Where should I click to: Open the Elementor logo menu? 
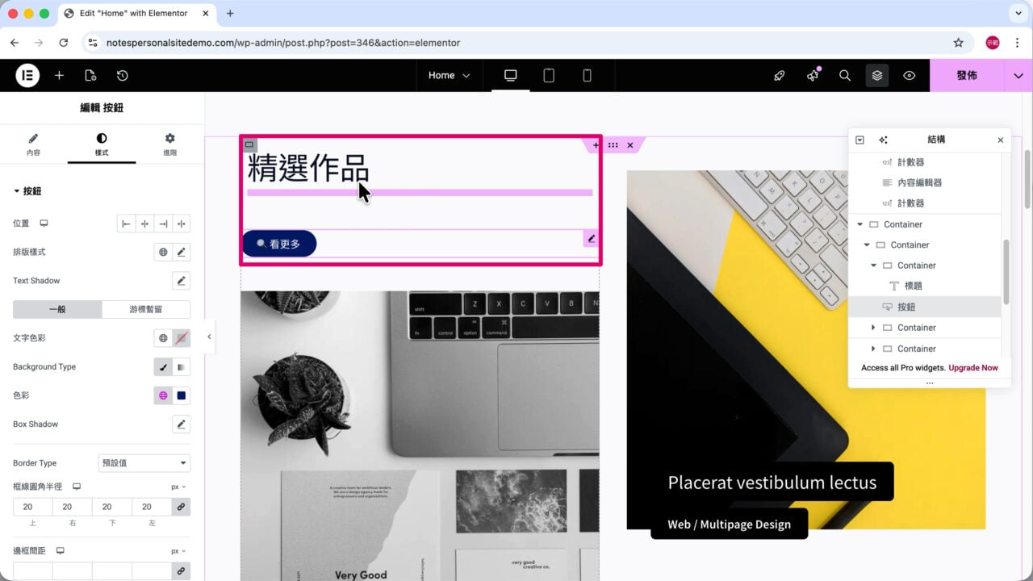click(x=27, y=75)
